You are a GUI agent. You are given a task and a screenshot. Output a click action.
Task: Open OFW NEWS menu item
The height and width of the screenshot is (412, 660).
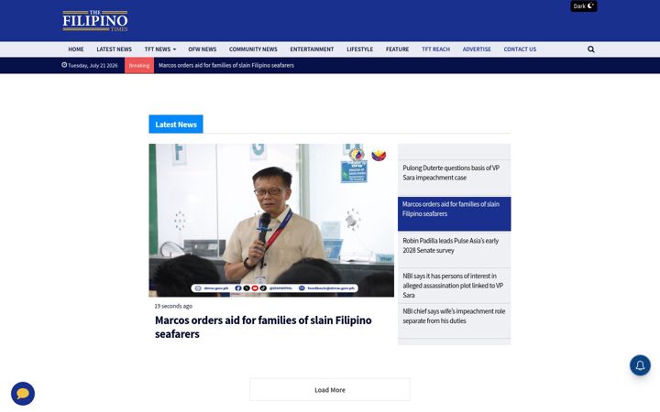(x=202, y=49)
